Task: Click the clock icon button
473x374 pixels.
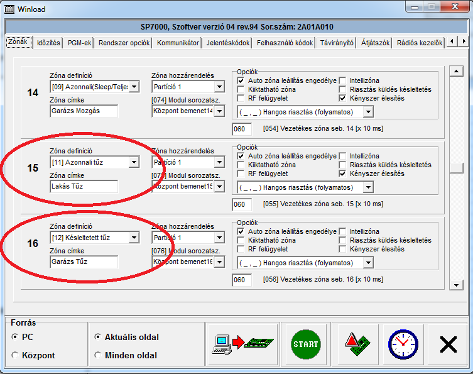Action: coord(403,344)
